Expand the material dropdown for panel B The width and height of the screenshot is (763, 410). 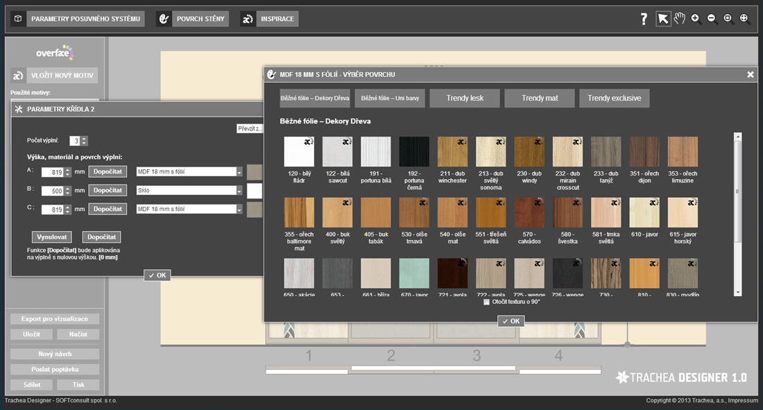click(239, 190)
